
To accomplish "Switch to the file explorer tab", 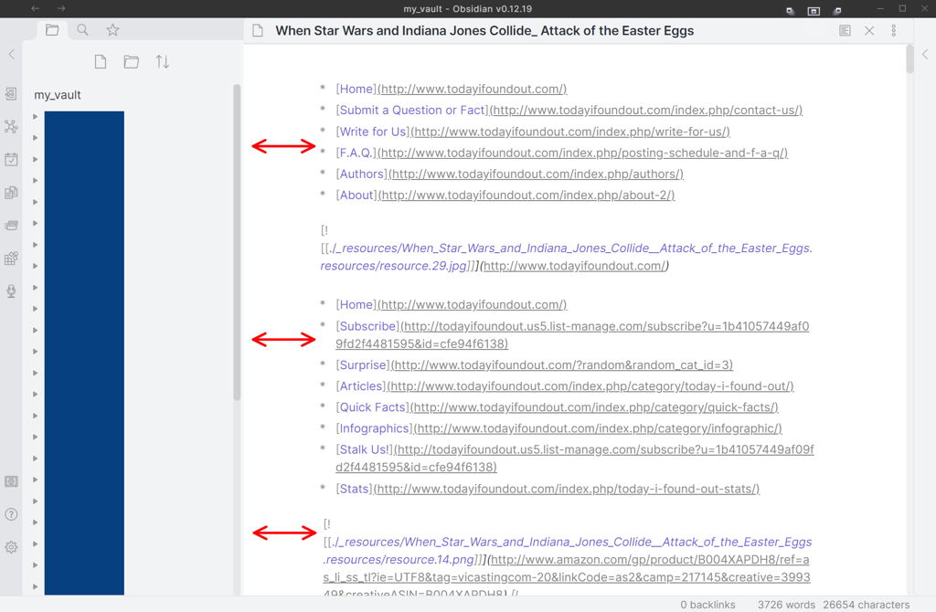I will coord(52,30).
